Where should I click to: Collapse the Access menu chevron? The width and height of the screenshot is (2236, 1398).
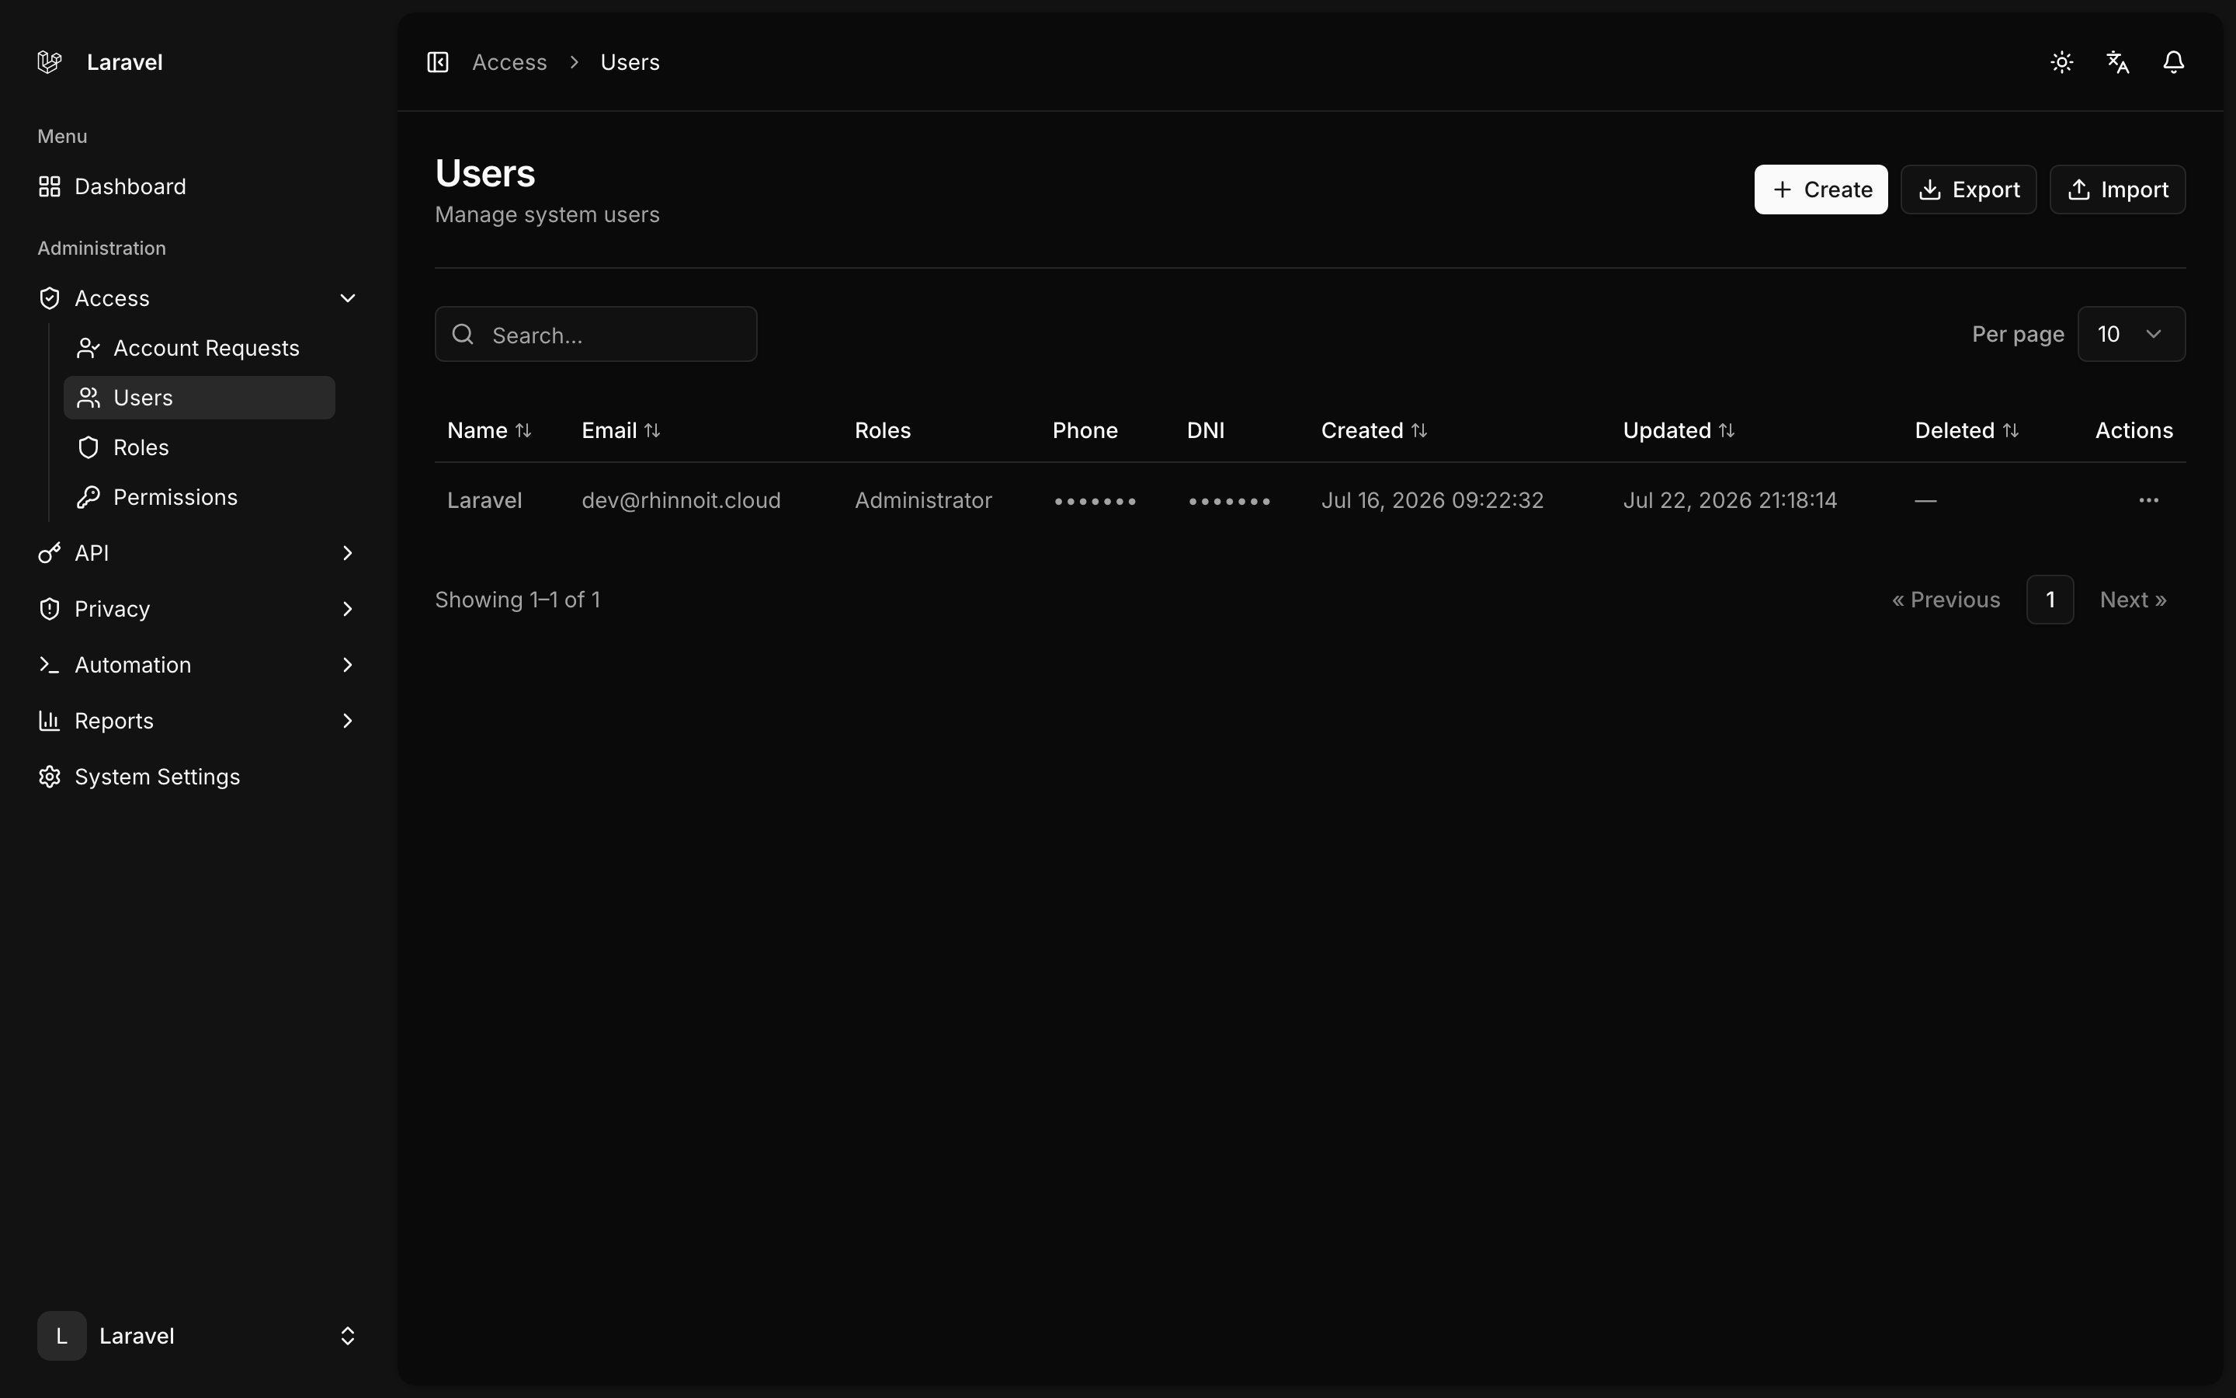pyautogui.click(x=347, y=297)
